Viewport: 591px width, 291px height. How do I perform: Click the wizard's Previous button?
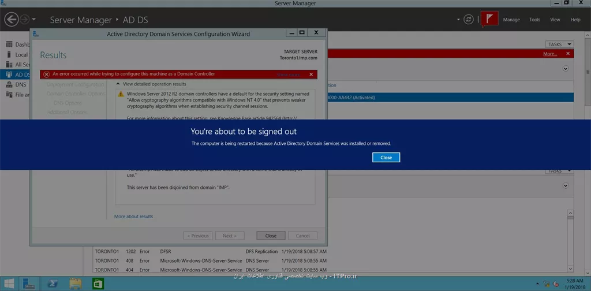point(198,236)
